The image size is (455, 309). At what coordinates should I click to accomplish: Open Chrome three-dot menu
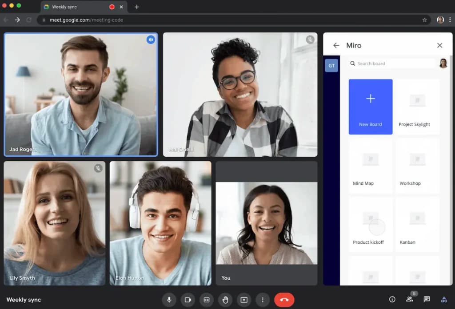[450, 20]
